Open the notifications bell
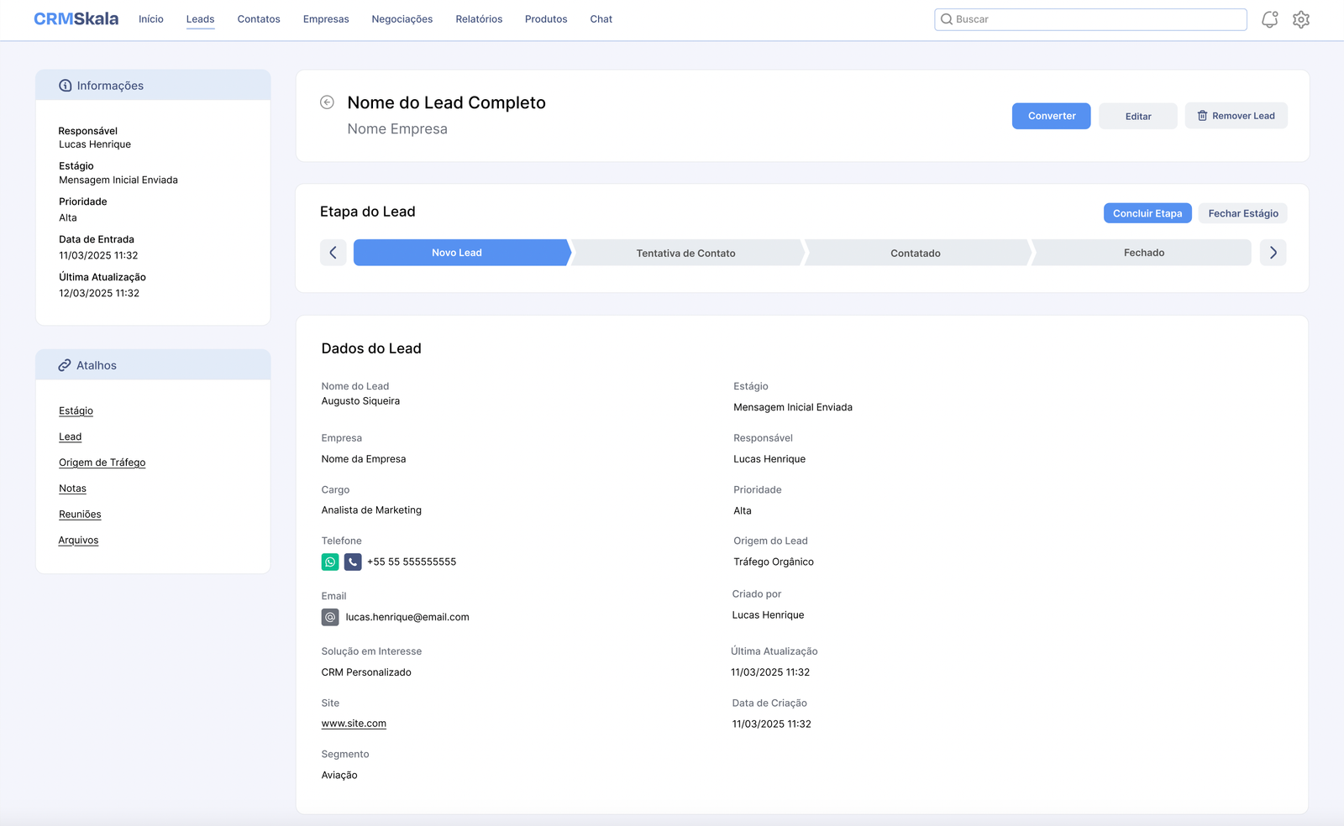 [x=1269, y=19]
